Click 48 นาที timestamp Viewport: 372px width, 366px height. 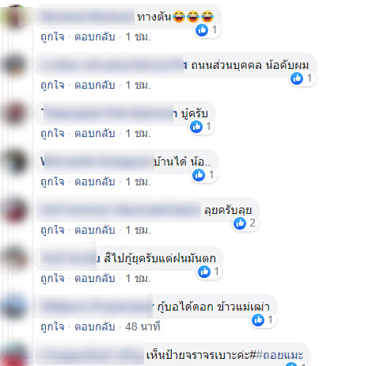click(x=142, y=326)
